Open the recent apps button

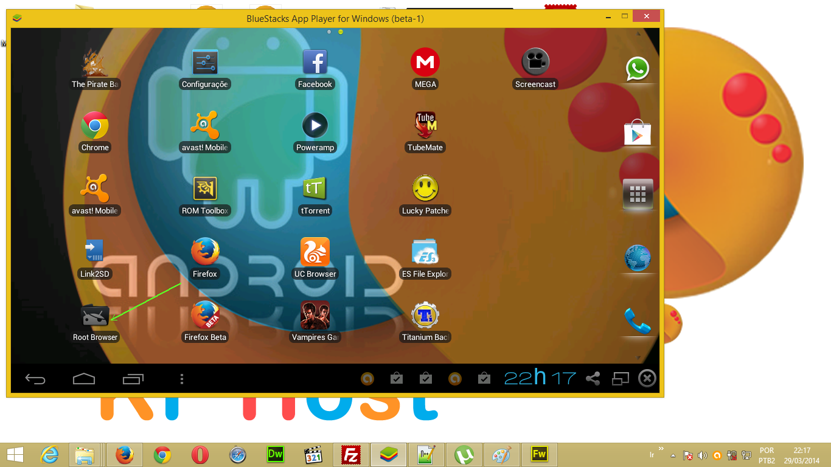[133, 379]
